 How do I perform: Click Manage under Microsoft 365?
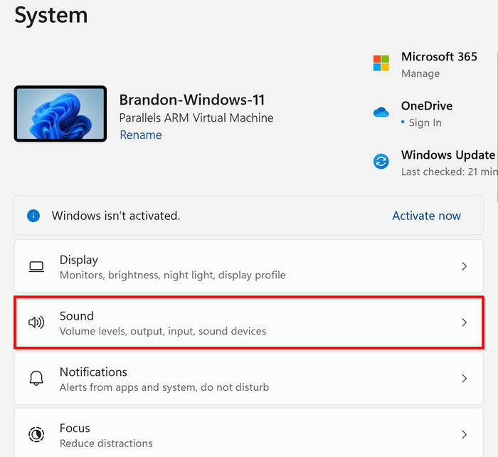[420, 74]
